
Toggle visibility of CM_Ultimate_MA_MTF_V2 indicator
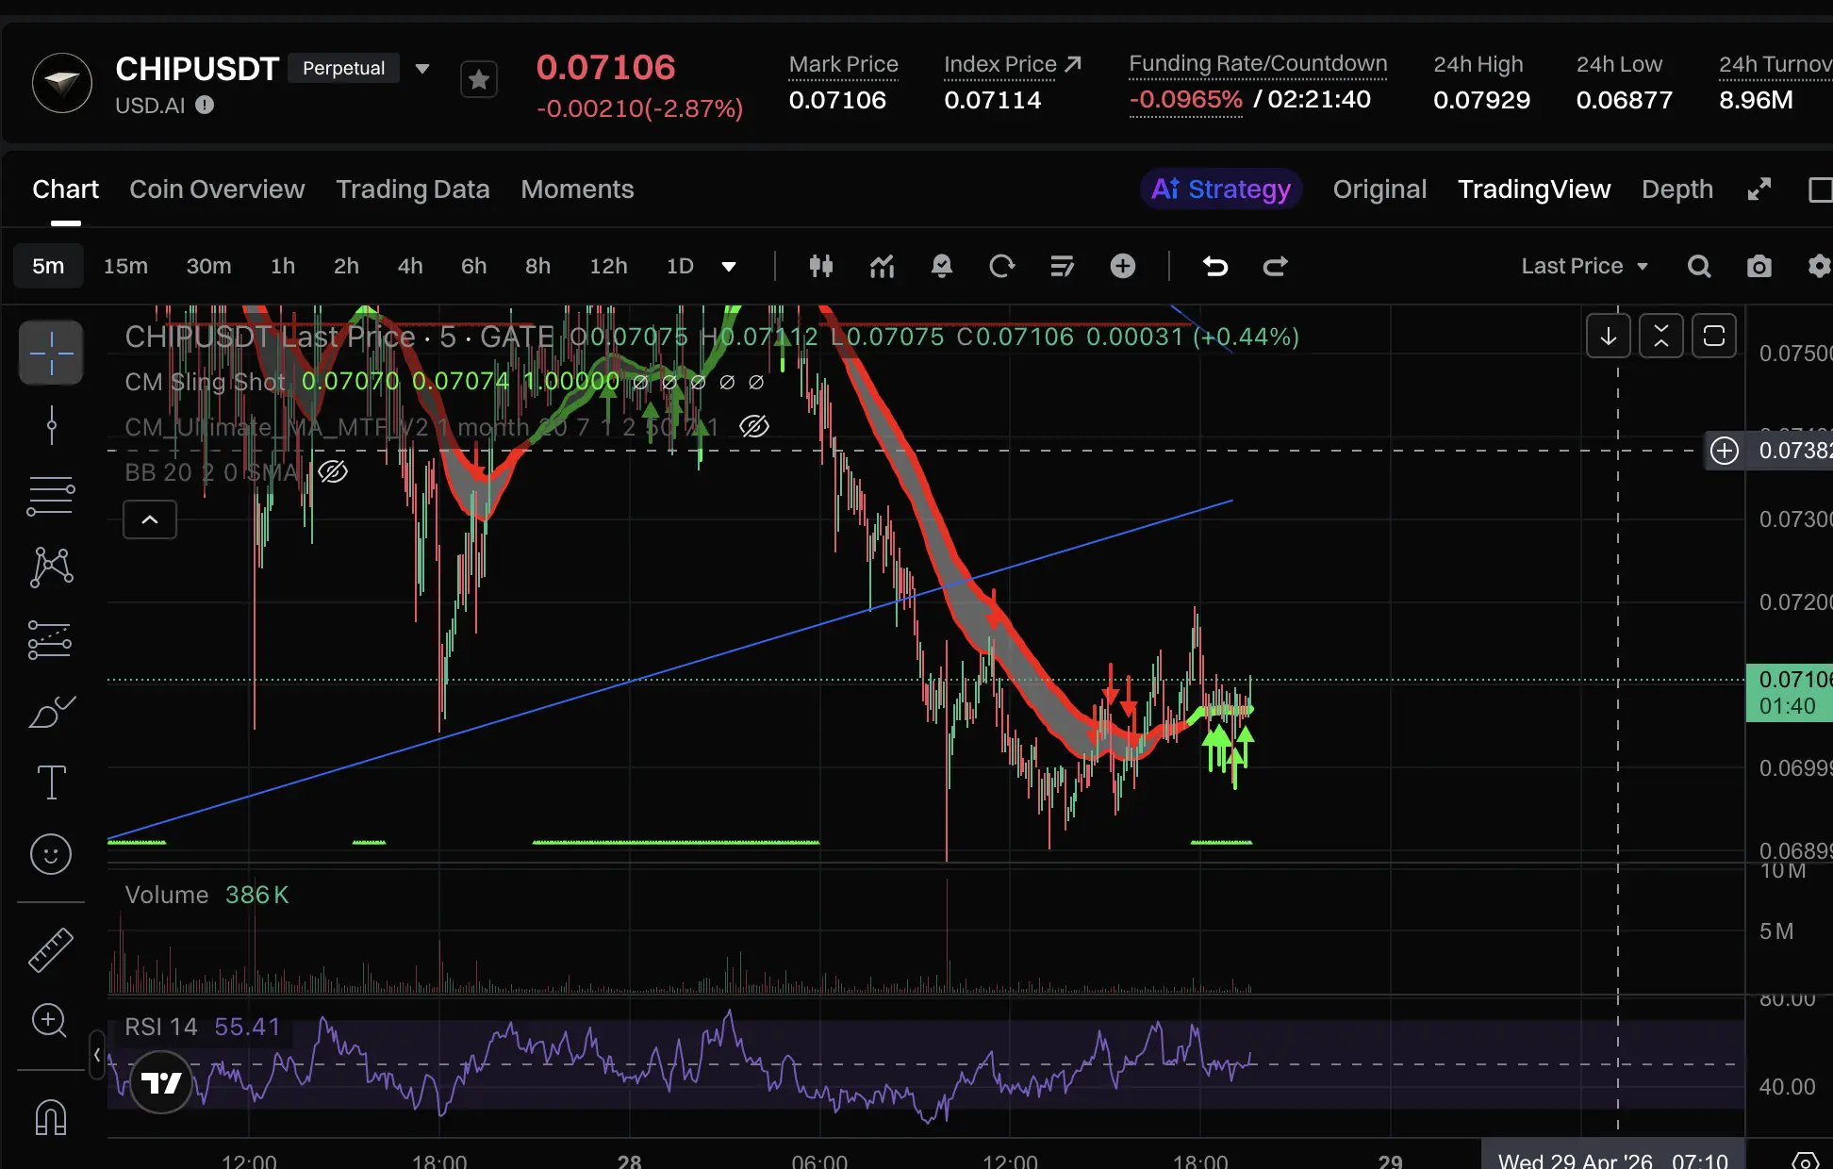(x=753, y=427)
